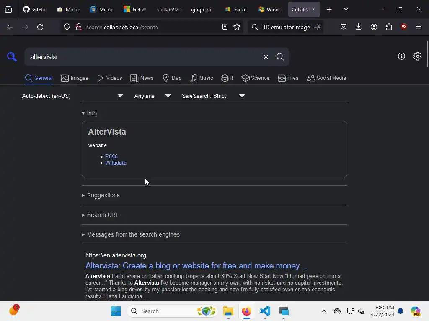
Task: Expand Messages from the search engines
Action: coord(131,235)
